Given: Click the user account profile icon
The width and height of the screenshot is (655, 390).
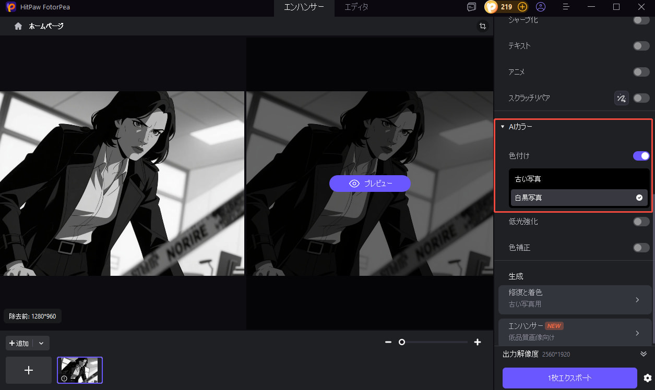Looking at the screenshot, I should [x=541, y=7].
